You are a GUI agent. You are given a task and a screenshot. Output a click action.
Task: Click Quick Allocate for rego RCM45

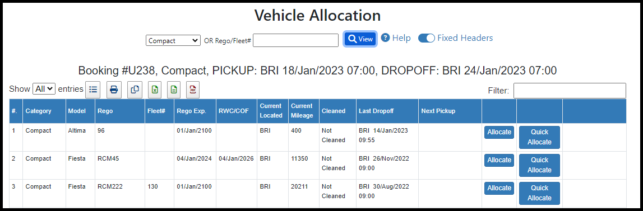click(x=539, y=165)
